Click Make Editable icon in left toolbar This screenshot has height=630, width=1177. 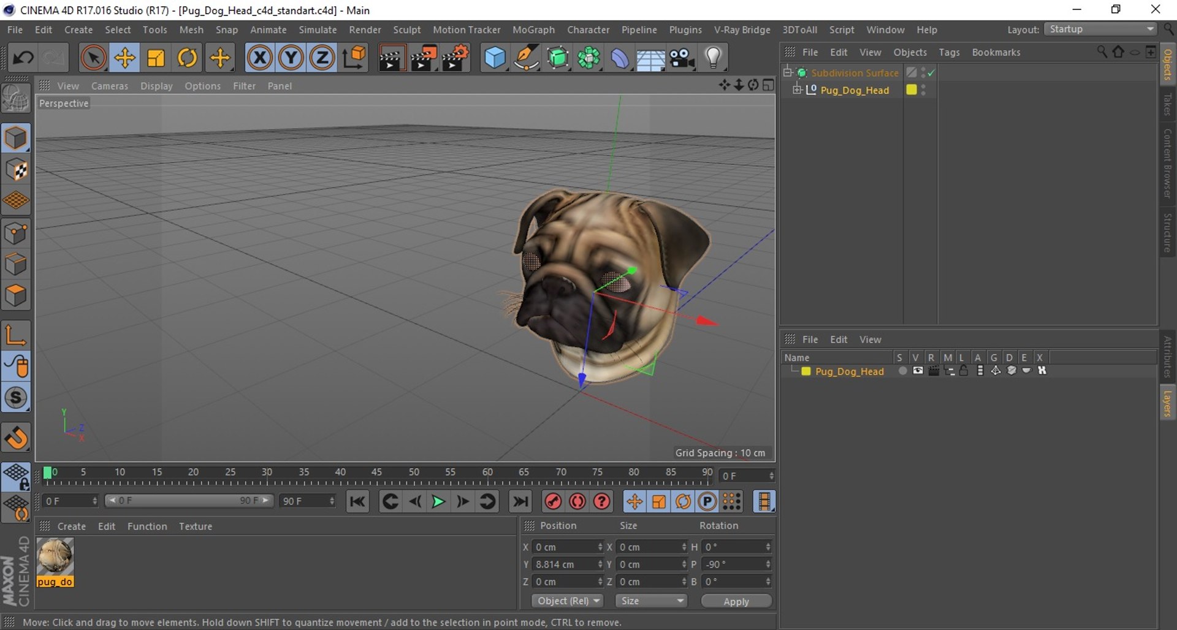click(16, 98)
